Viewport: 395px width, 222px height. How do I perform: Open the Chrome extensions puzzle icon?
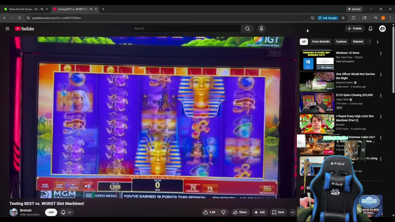pos(354,18)
